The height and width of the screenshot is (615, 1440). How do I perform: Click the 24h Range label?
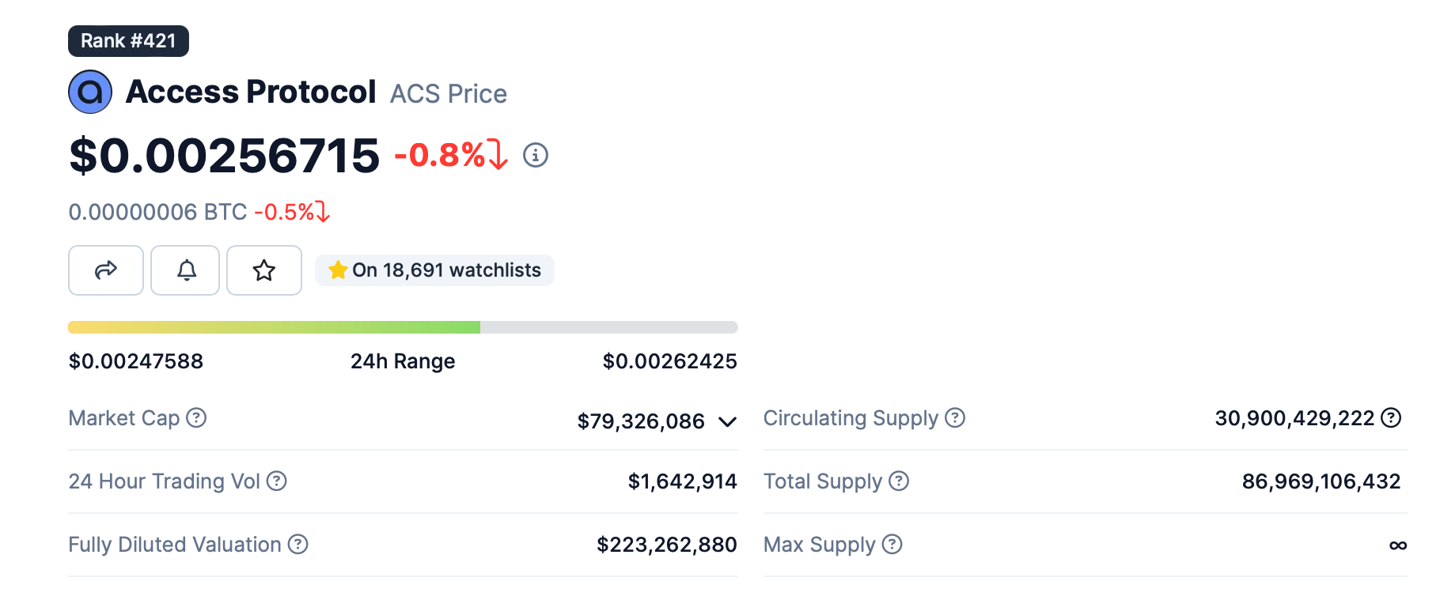403,361
